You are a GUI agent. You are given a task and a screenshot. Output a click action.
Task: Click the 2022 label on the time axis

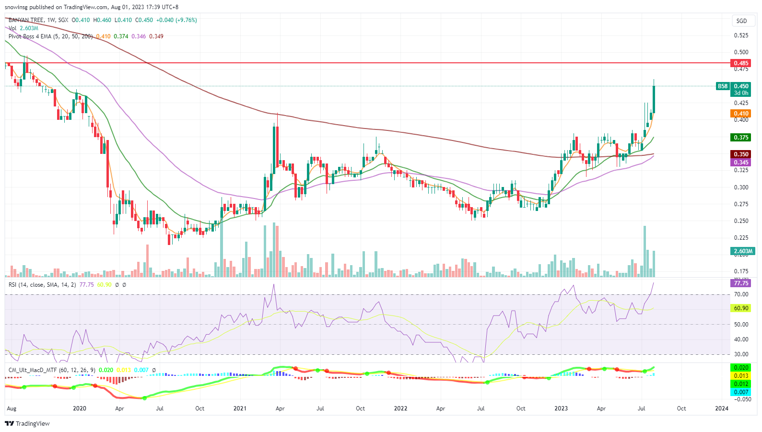[x=400, y=409]
